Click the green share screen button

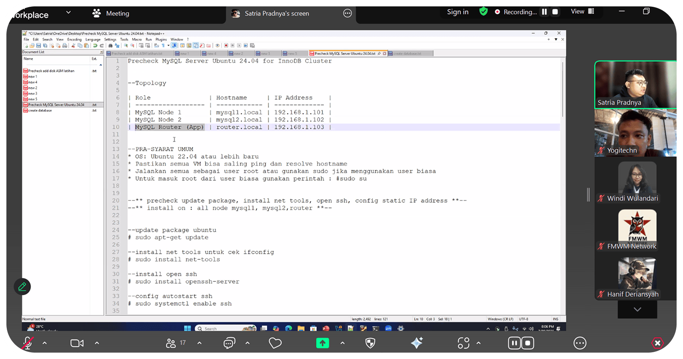(x=323, y=343)
